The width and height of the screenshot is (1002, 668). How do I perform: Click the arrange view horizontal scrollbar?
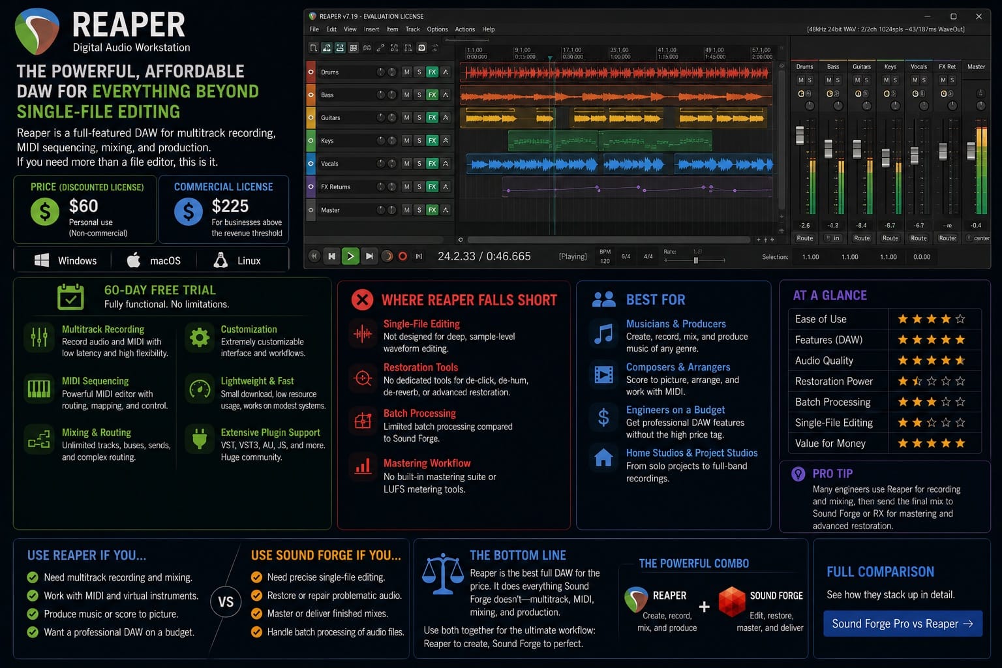click(x=609, y=240)
